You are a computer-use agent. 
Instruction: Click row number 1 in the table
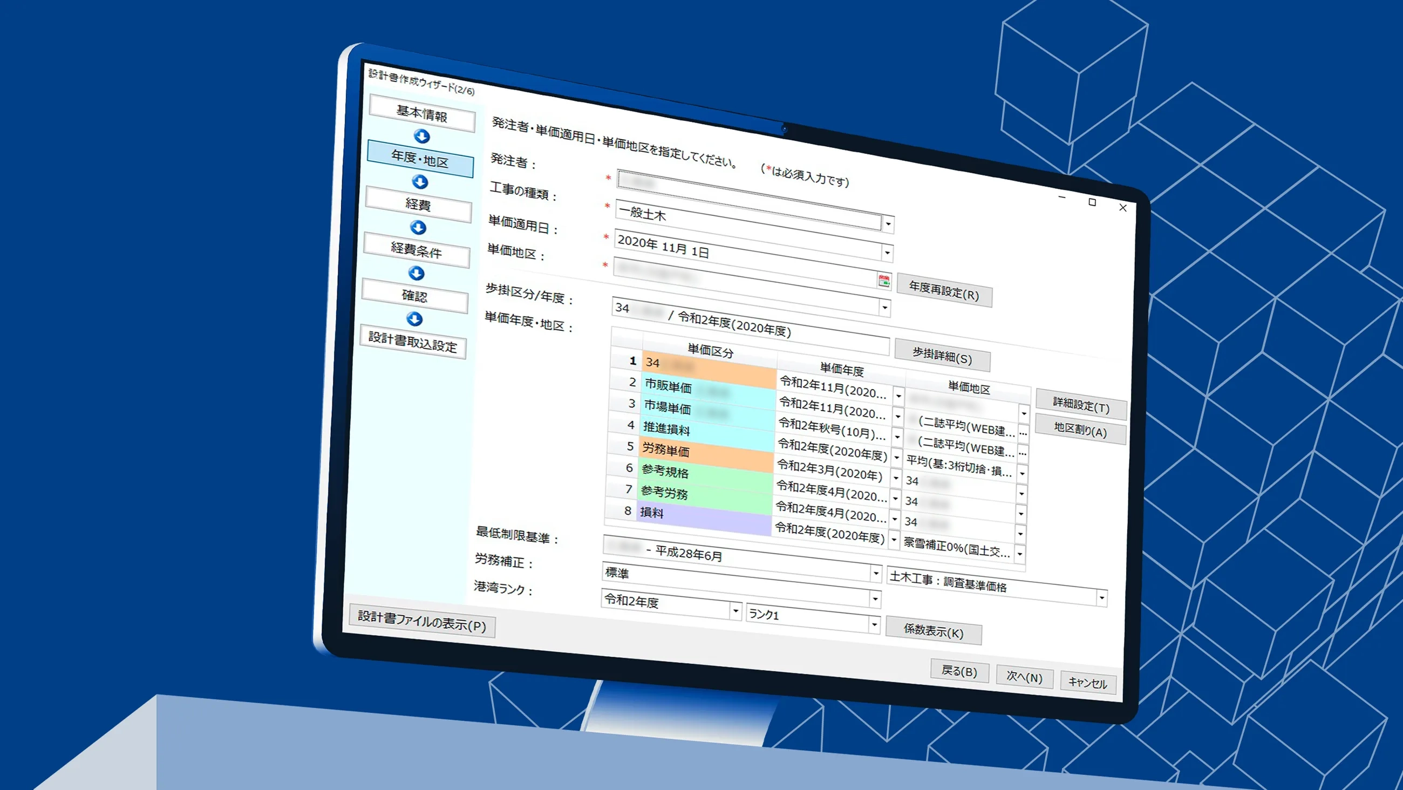click(627, 360)
